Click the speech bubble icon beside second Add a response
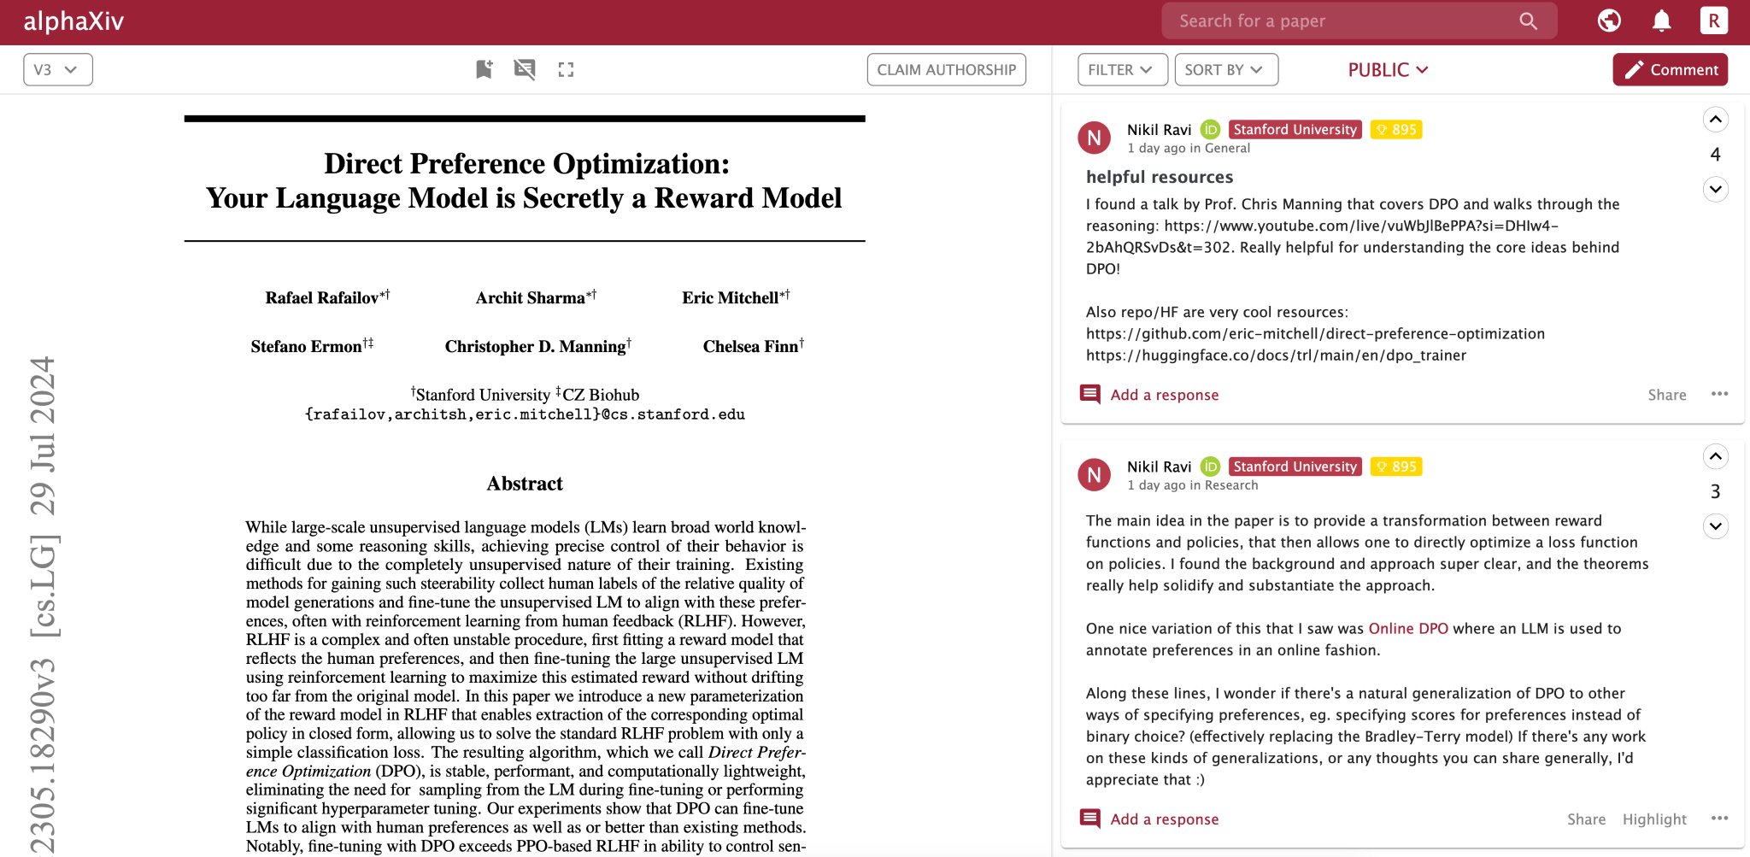This screenshot has height=857, width=1750. click(1089, 819)
